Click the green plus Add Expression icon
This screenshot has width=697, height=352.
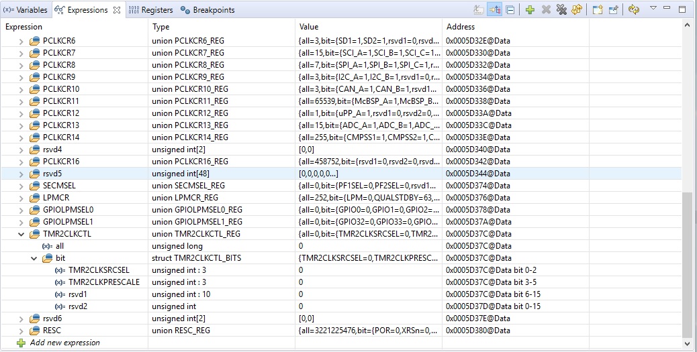[x=529, y=9]
